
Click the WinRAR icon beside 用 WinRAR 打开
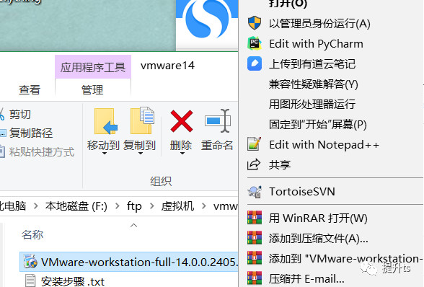(255, 218)
